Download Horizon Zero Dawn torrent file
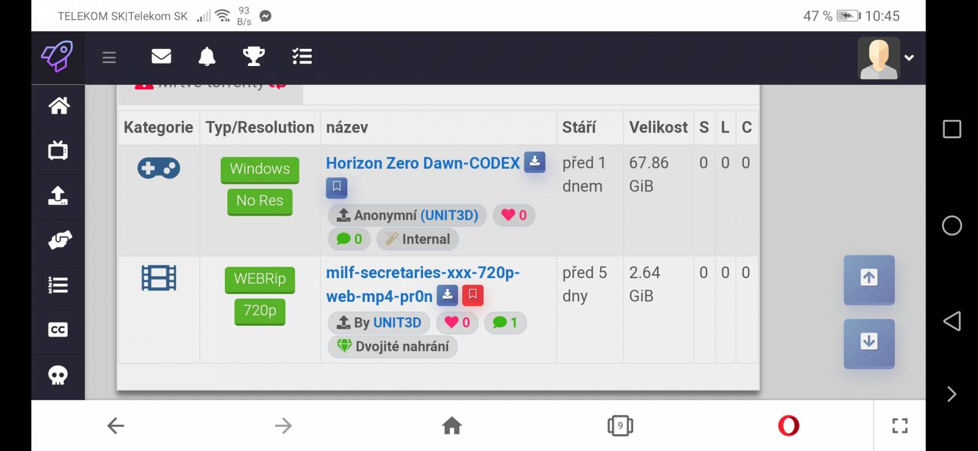The width and height of the screenshot is (978, 451). click(535, 162)
